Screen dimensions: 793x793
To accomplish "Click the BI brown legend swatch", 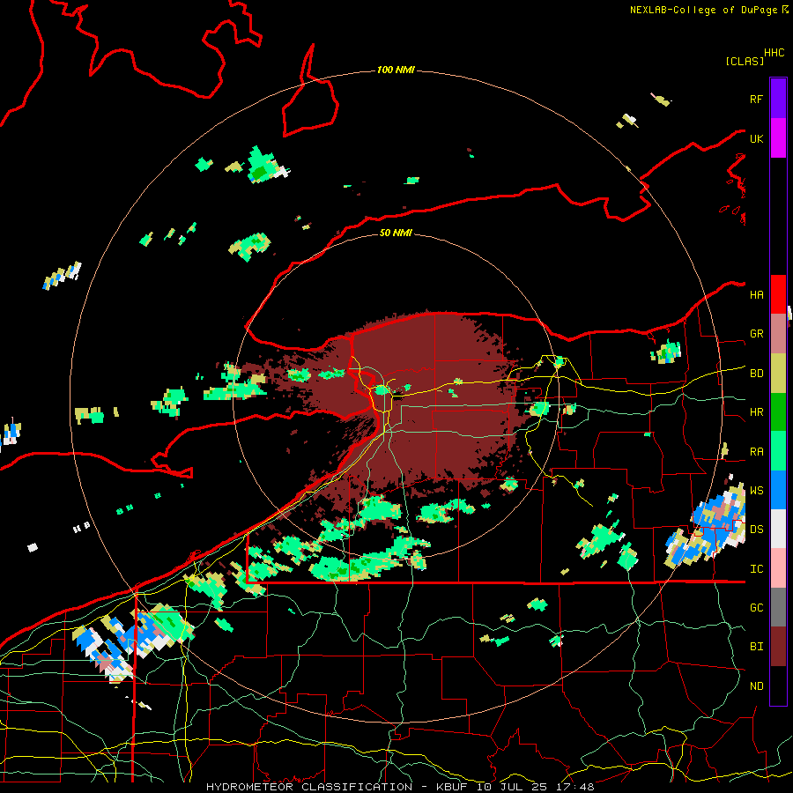I will coord(778,647).
